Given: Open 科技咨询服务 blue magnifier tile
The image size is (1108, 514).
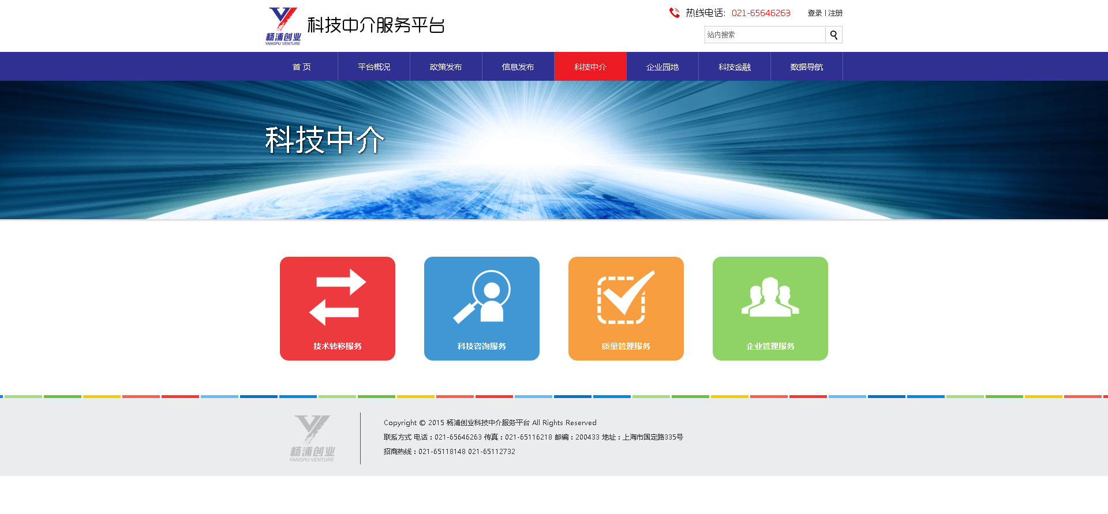Looking at the screenshot, I should pos(482,308).
